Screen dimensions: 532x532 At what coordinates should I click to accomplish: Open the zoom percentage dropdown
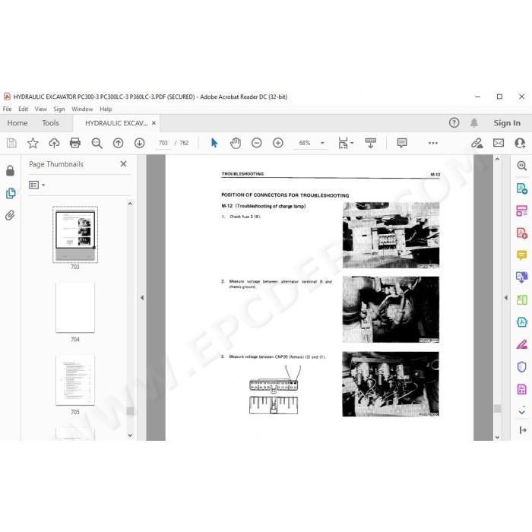(322, 143)
